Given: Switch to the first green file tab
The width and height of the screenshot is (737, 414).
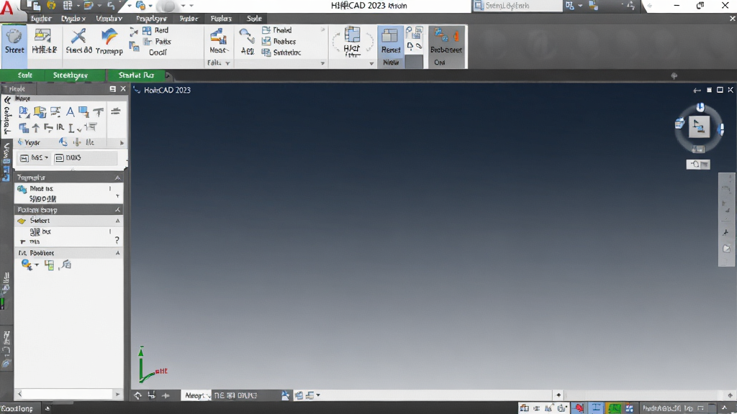Looking at the screenshot, I should [x=24, y=75].
